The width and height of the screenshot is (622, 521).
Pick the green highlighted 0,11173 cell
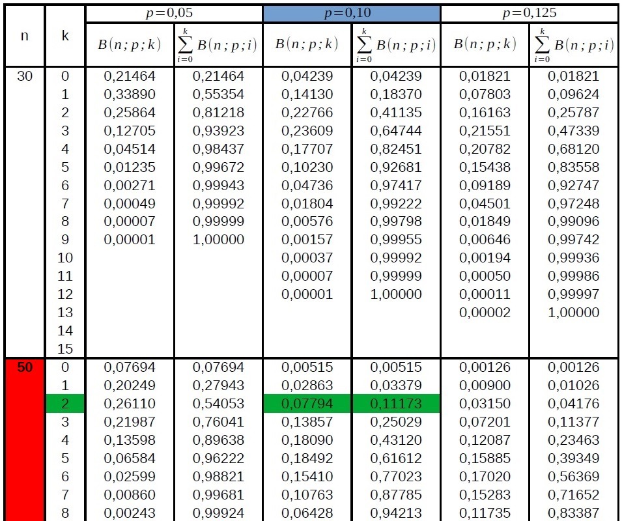(x=396, y=404)
